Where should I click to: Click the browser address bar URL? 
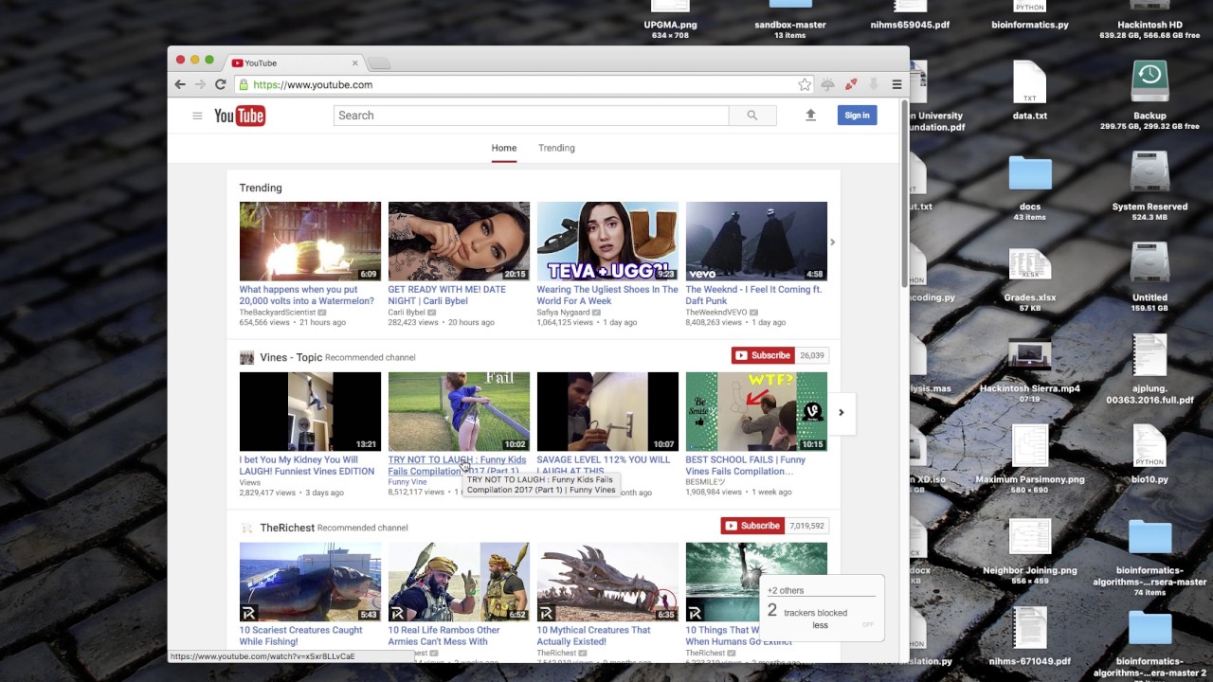coord(313,84)
